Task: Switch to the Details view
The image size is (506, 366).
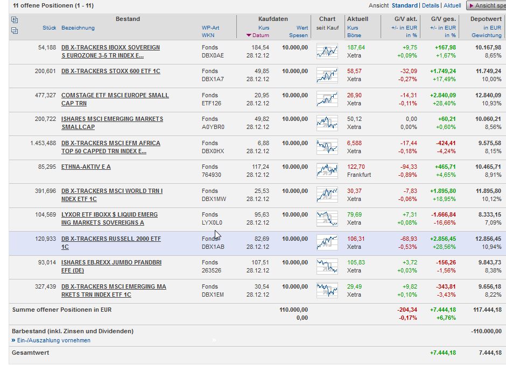Action: [x=430, y=5]
